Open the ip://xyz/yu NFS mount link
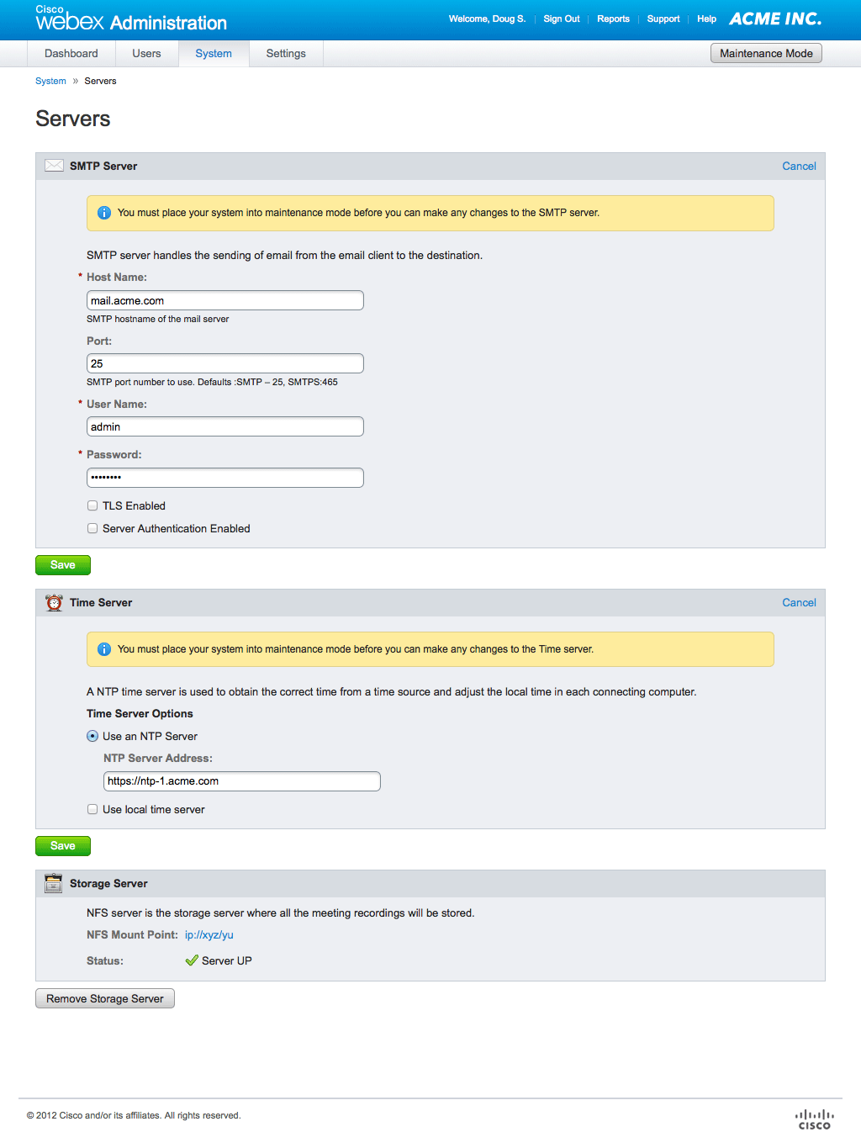861x1148 pixels. (x=209, y=934)
